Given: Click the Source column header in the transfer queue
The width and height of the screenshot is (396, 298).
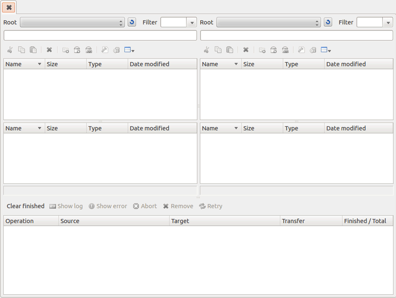Looking at the screenshot, I should pyautogui.click(x=114, y=221).
